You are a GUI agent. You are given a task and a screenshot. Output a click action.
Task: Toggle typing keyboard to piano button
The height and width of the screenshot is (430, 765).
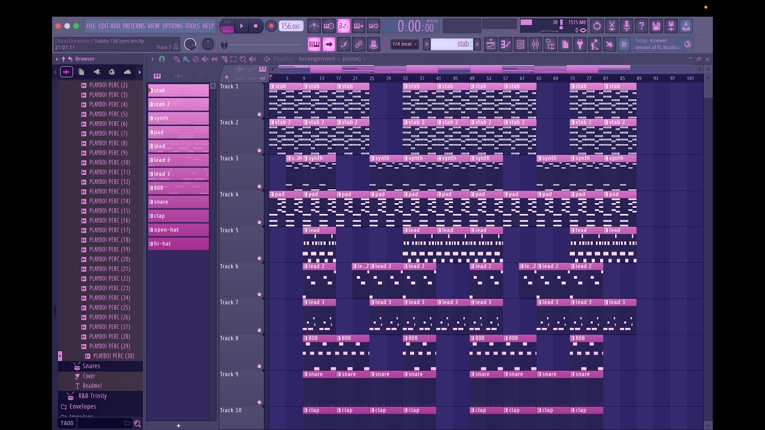[314, 44]
